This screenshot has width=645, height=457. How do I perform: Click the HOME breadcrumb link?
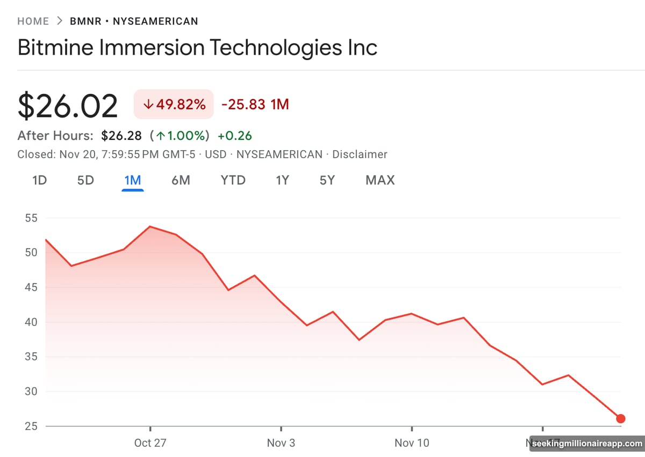pos(33,21)
